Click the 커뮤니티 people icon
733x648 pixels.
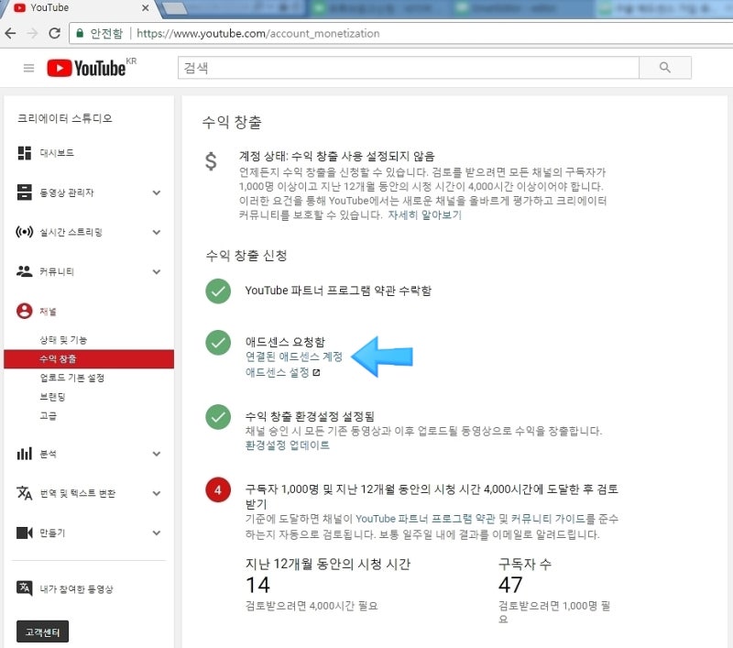click(25, 271)
